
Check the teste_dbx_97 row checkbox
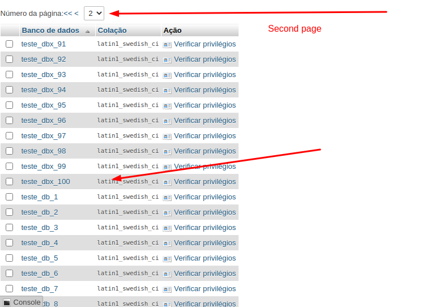(x=9, y=136)
